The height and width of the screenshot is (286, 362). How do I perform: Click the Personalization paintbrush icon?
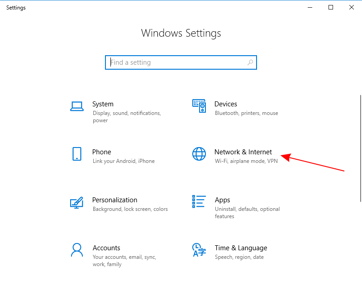(77, 202)
